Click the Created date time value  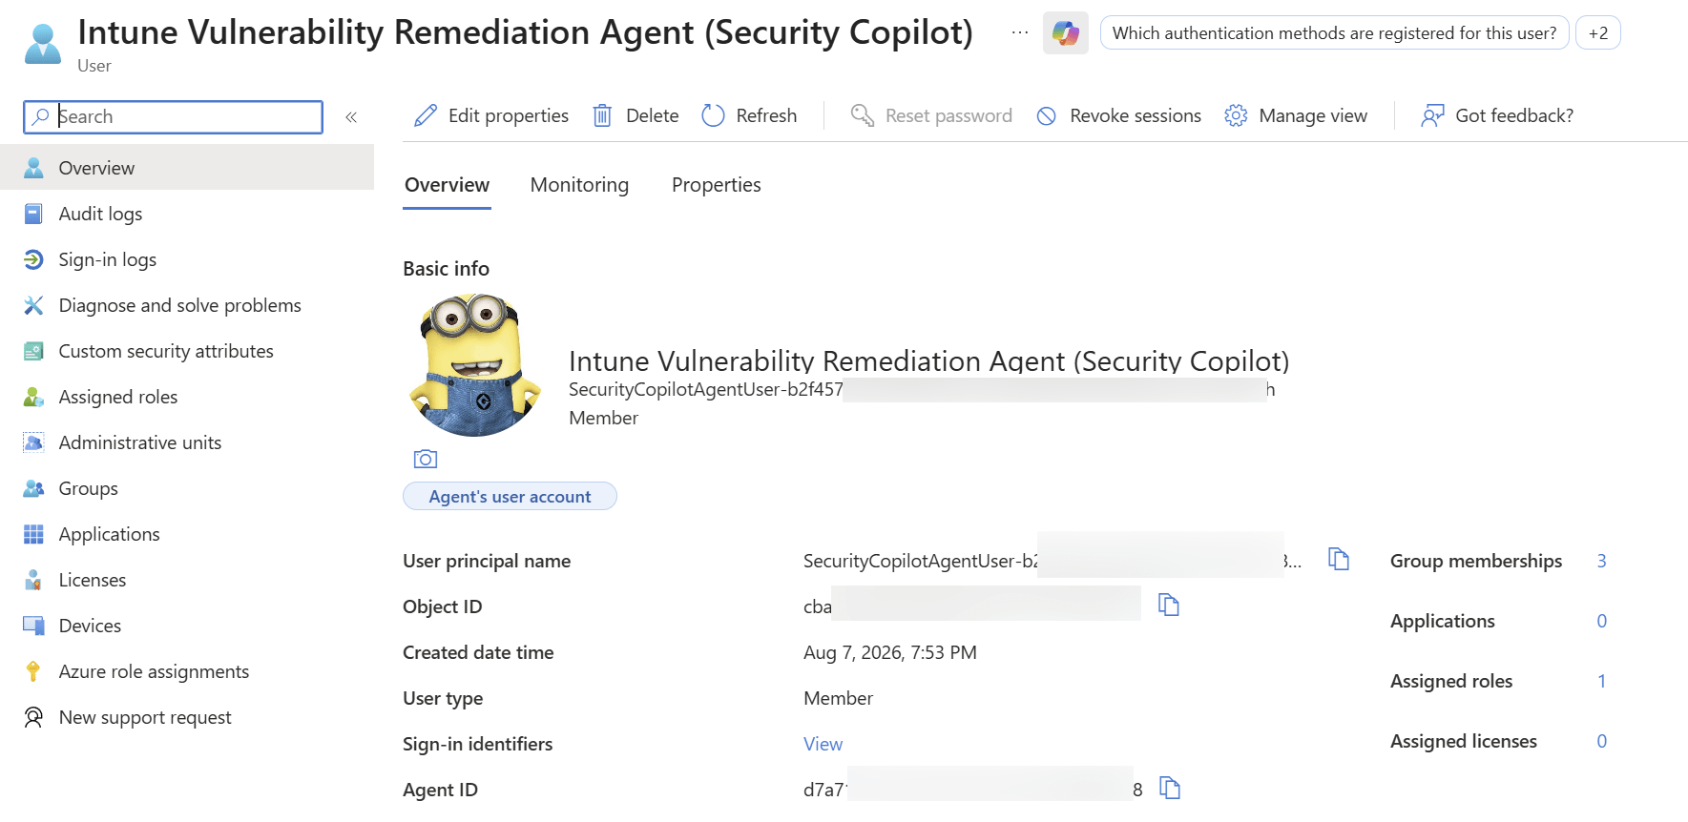[890, 652]
